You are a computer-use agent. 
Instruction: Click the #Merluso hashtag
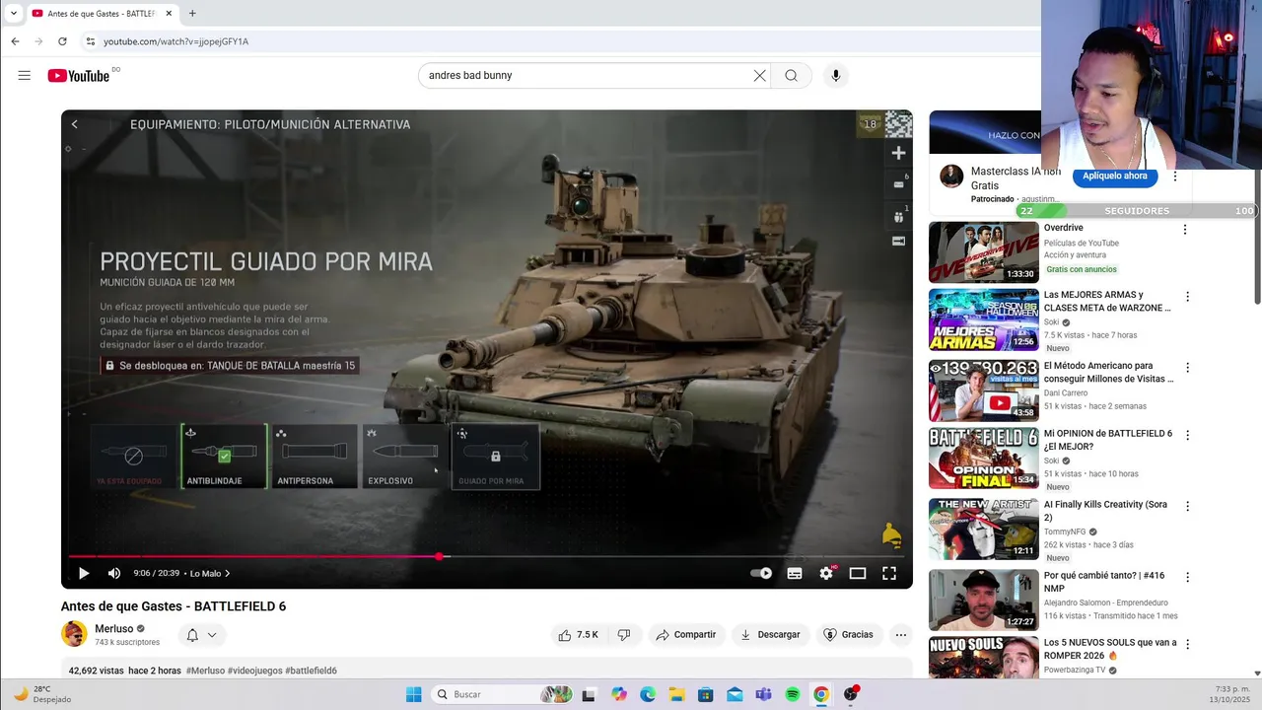click(x=205, y=671)
